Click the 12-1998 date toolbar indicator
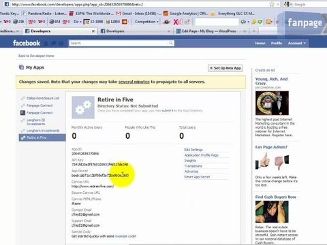 tap(93, 22)
